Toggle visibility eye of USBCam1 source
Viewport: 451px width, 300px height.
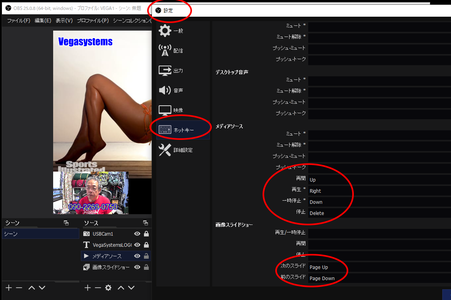point(137,234)
